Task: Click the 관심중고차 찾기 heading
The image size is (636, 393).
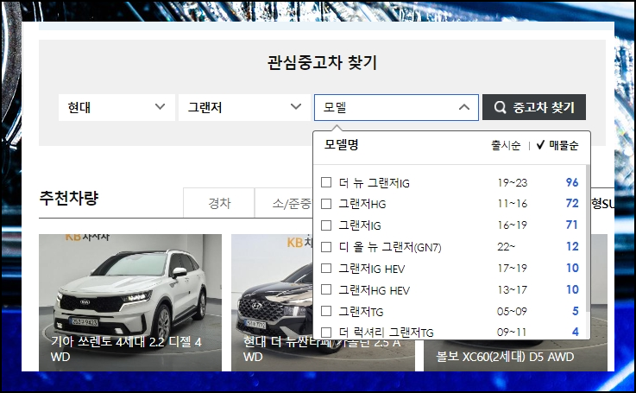Action: pyautogui.click(x=323, y=62)
